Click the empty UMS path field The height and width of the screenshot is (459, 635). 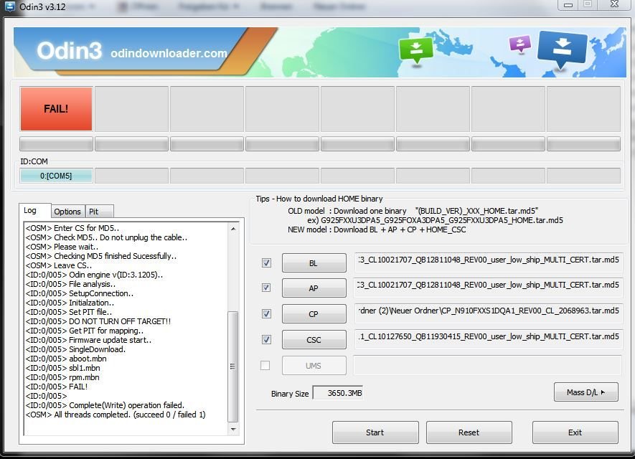488,365
